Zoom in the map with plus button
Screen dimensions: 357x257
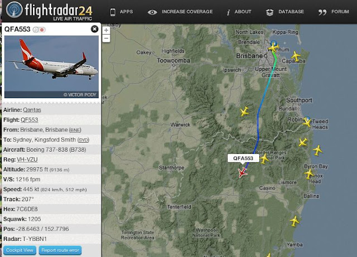pyautogui.click(x=106, y=30)
